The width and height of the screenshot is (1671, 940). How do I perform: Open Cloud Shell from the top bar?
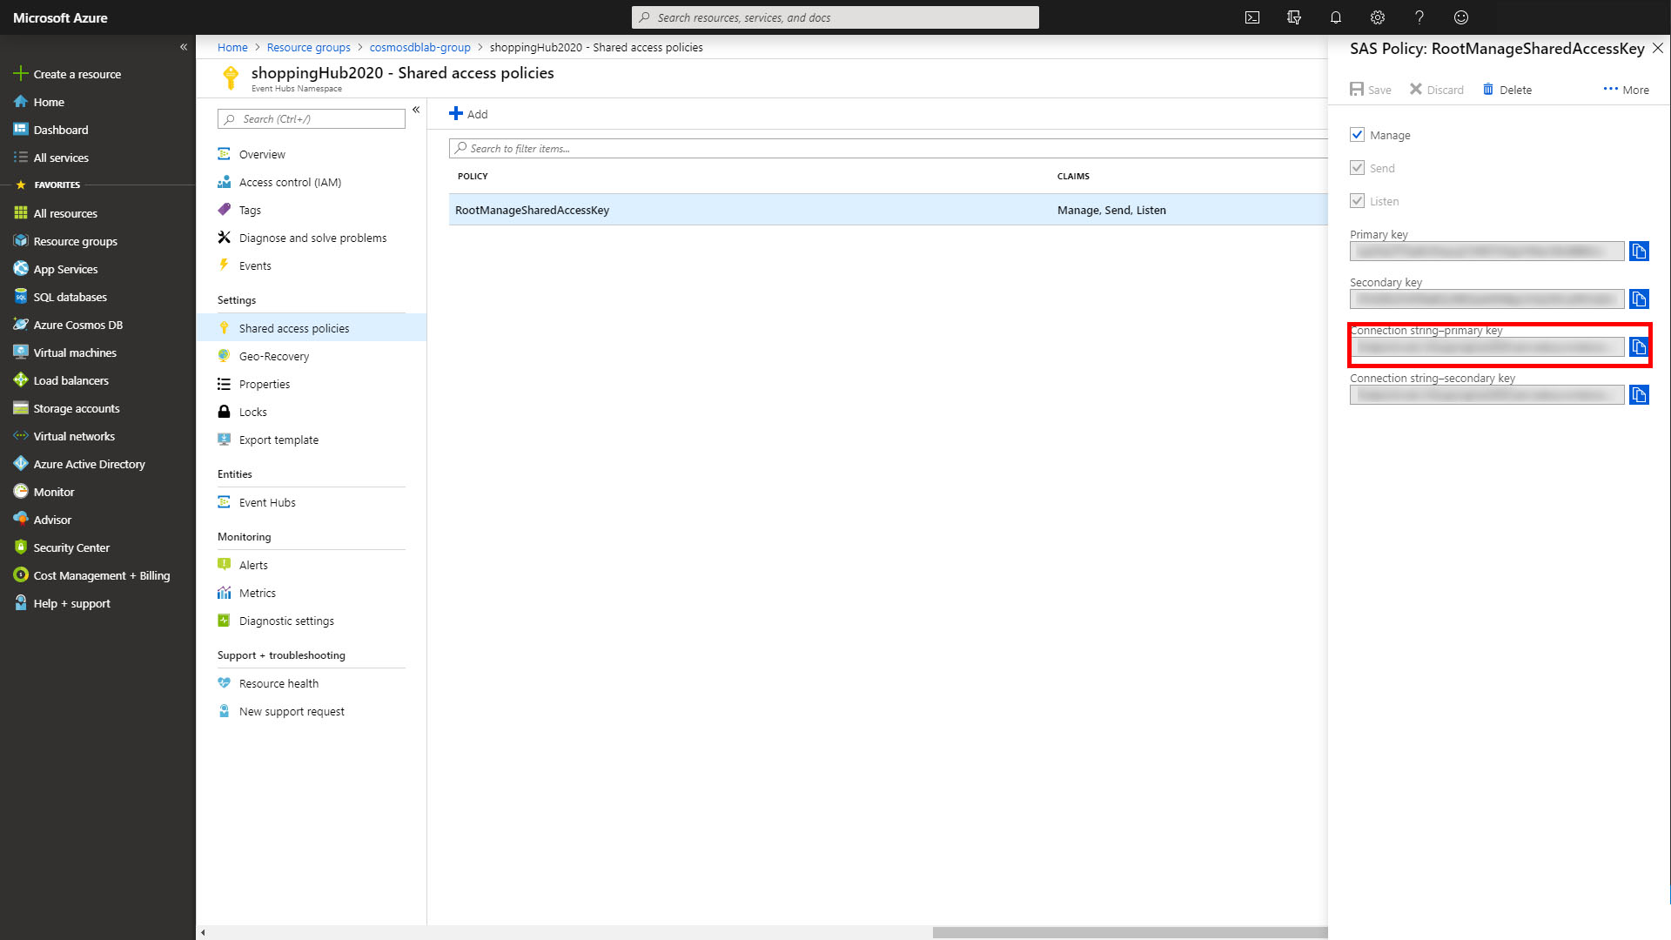[x=1252, y=17]
